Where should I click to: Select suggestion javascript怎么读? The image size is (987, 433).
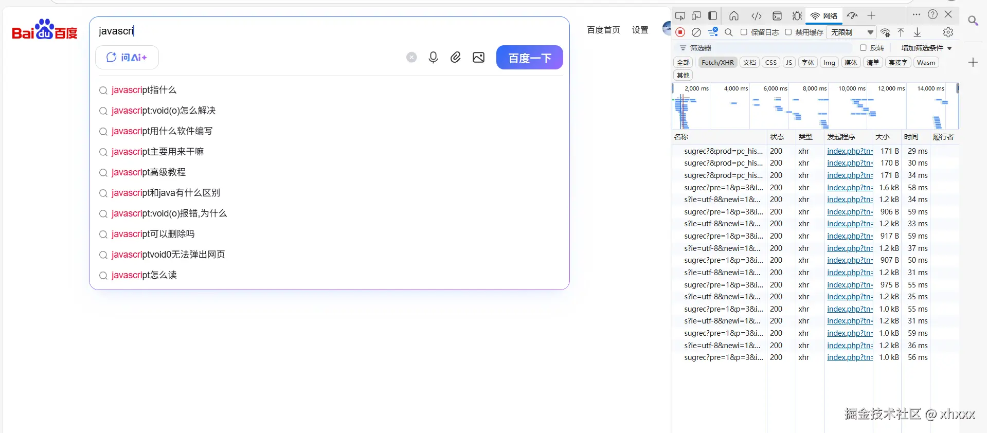[x=144, y=275]
